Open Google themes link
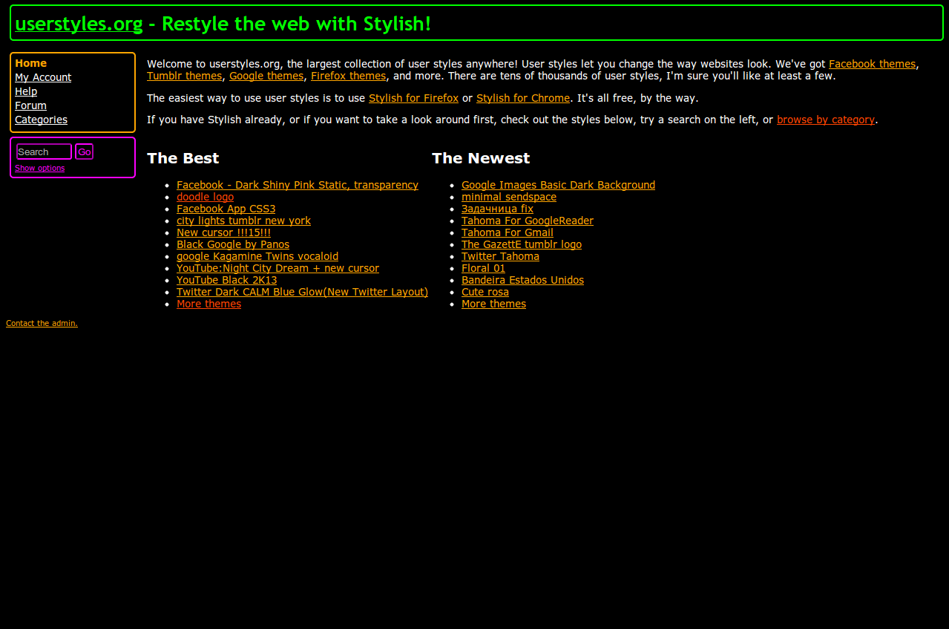The height and width of the screenshot is (629, 949). point(266,76)
